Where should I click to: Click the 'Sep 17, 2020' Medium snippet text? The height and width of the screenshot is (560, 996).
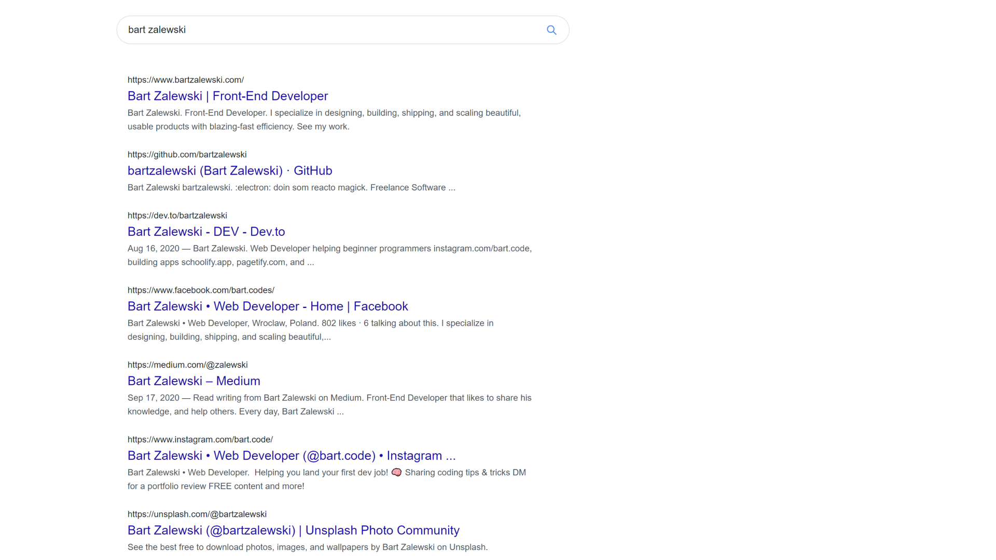154,398
